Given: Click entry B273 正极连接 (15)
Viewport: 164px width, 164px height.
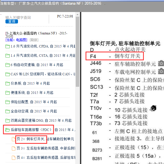Looking at the screenshot, I should [x=128, y=148].
